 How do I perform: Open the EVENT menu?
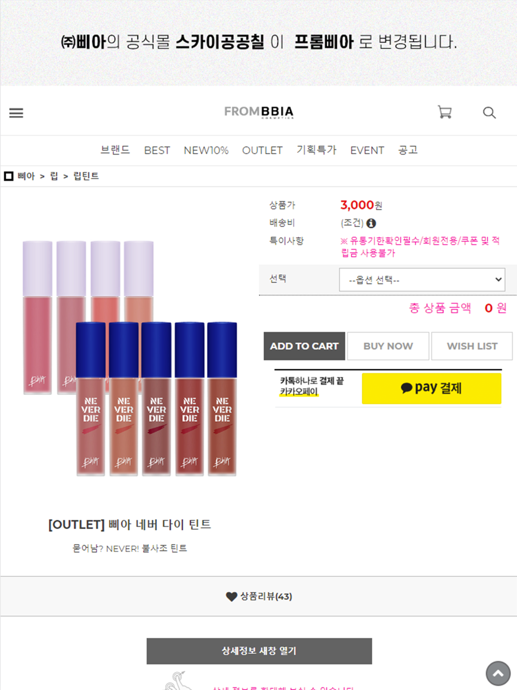367,151
